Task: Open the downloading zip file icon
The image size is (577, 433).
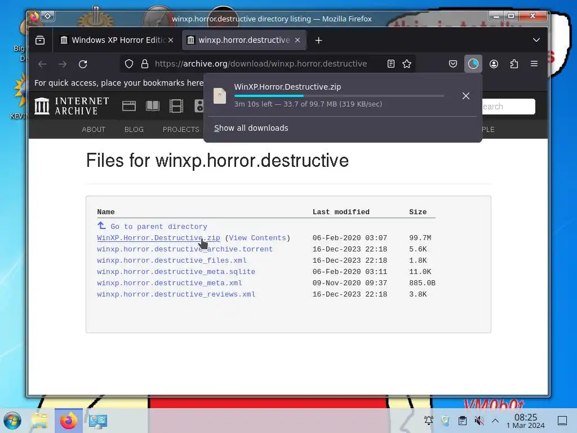Action: point(220,96)
